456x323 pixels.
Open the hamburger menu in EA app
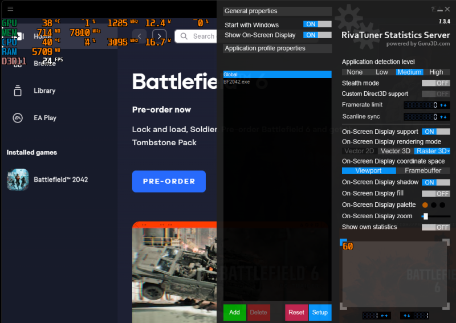[10, 9]
